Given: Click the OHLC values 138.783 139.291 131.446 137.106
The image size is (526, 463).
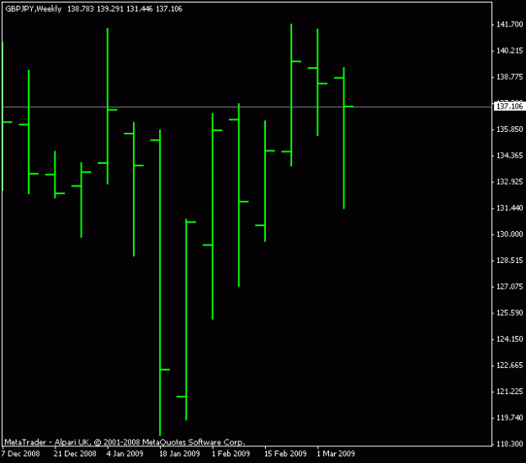Looking at the screenshot, I should pyautogui.click(x=125, y=9).
